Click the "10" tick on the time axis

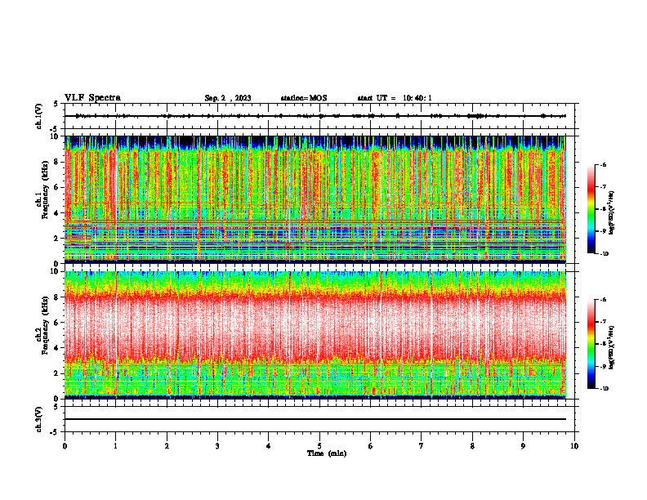[x=574, y=446]
